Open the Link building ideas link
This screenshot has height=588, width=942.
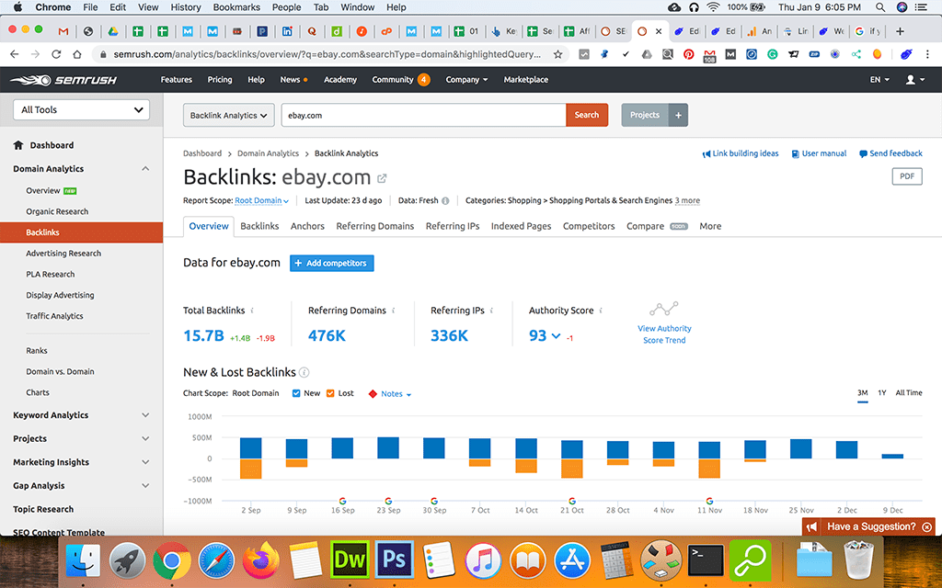point(741,153)
